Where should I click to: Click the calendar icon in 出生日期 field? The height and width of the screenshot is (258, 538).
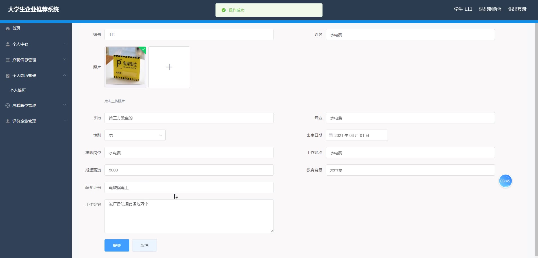tap(331, 135)
